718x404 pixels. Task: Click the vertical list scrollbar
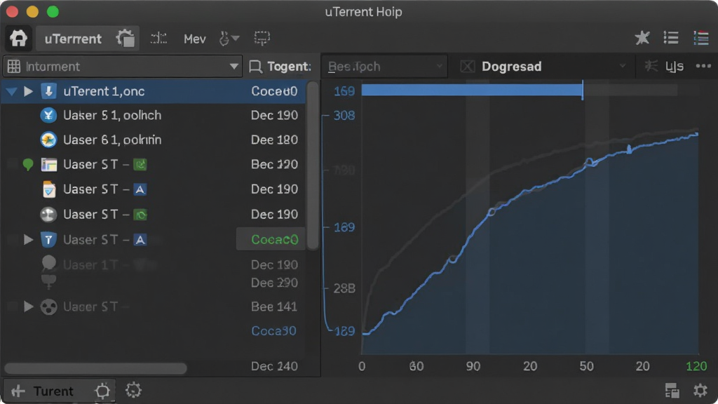(x=313, y=166)
